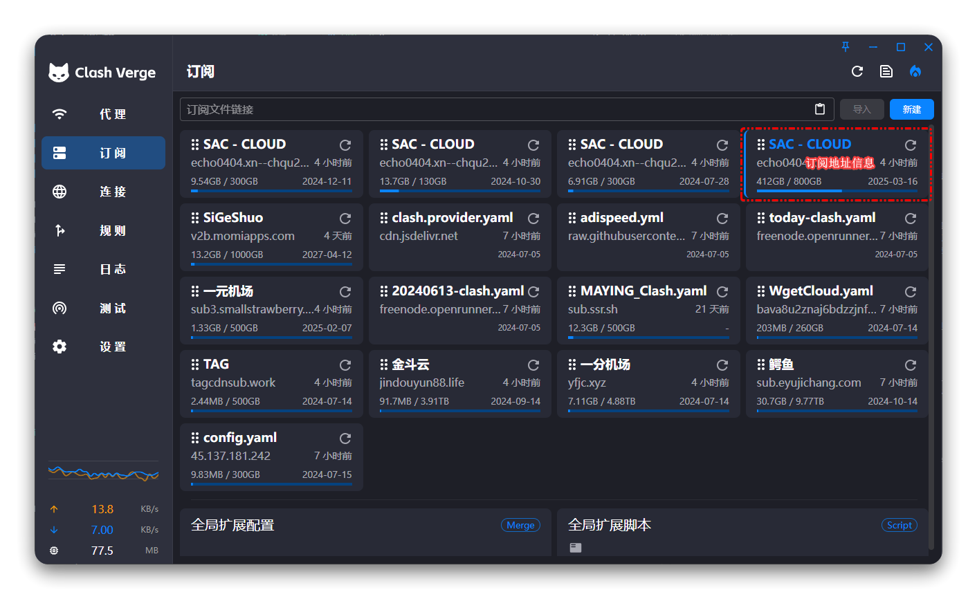
Task: Click the 导入 import button
Action: tap(861, 109)
